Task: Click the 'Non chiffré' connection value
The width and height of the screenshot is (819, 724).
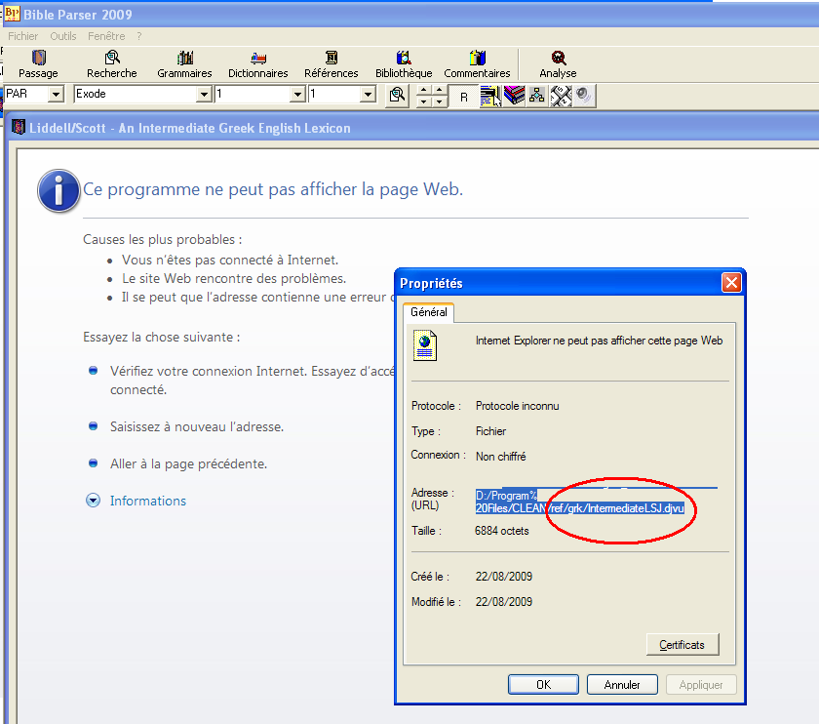Action: (501, 457)
